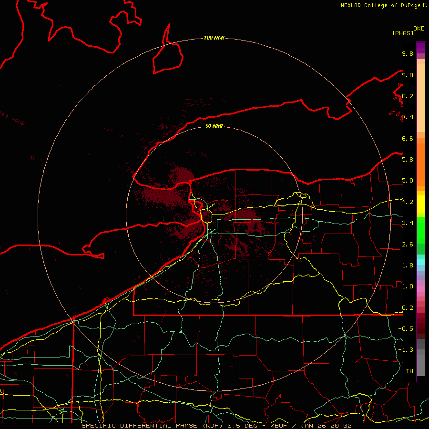
Task: Click the [PHAS] legend unit label
Action: pos(403,33)
